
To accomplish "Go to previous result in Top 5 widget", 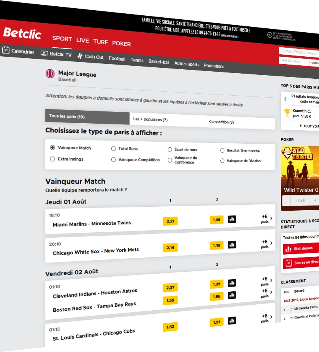I will pos(285,99).
